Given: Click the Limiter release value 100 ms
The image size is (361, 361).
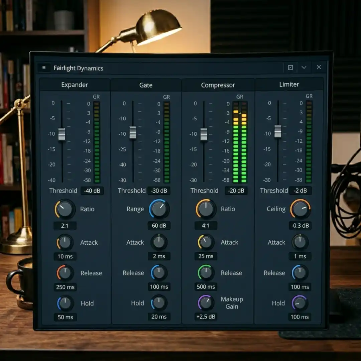Looking at the screenshot, I should [x=300, y=287].
